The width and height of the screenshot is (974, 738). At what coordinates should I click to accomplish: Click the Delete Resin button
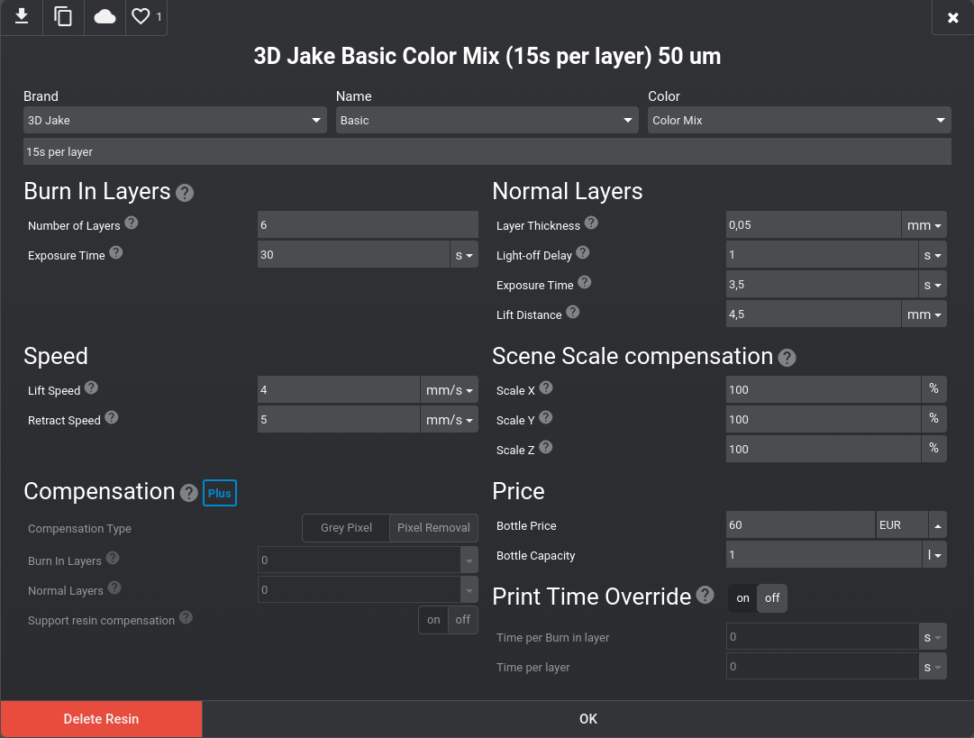[x=101, y=719]
